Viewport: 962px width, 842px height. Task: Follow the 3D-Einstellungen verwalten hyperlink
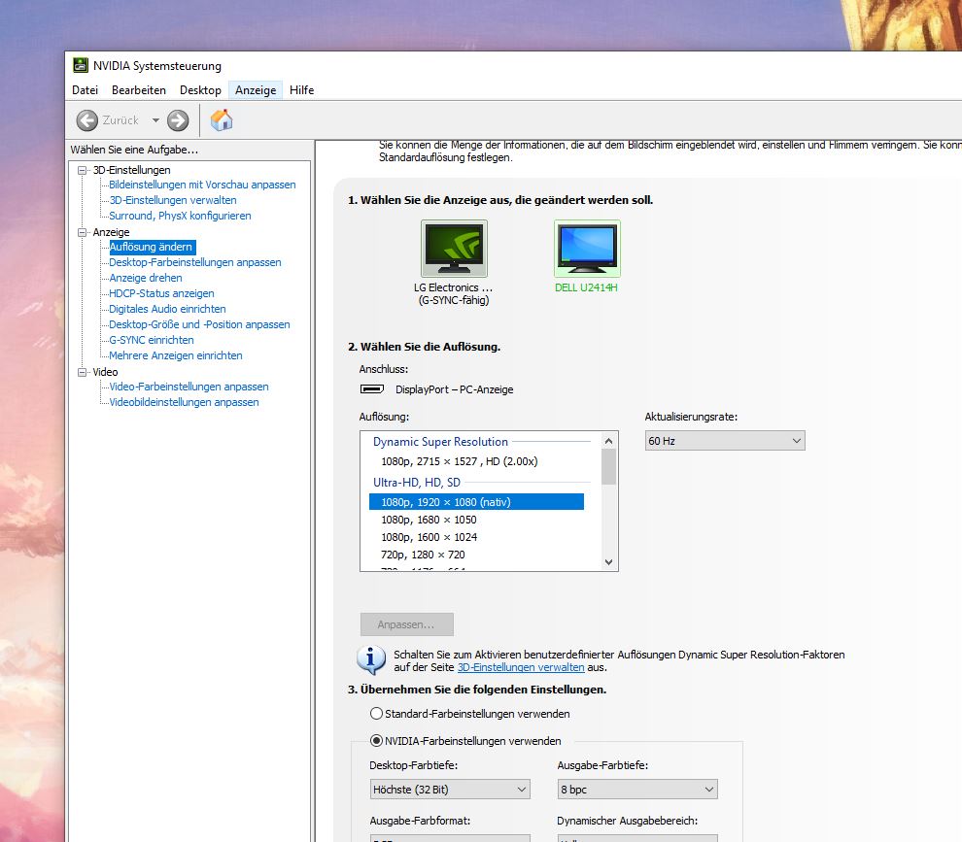[x=521, y=667]
